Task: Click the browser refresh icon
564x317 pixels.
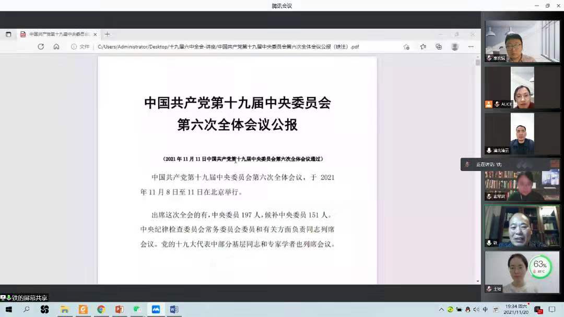Action: click(41, 46)
